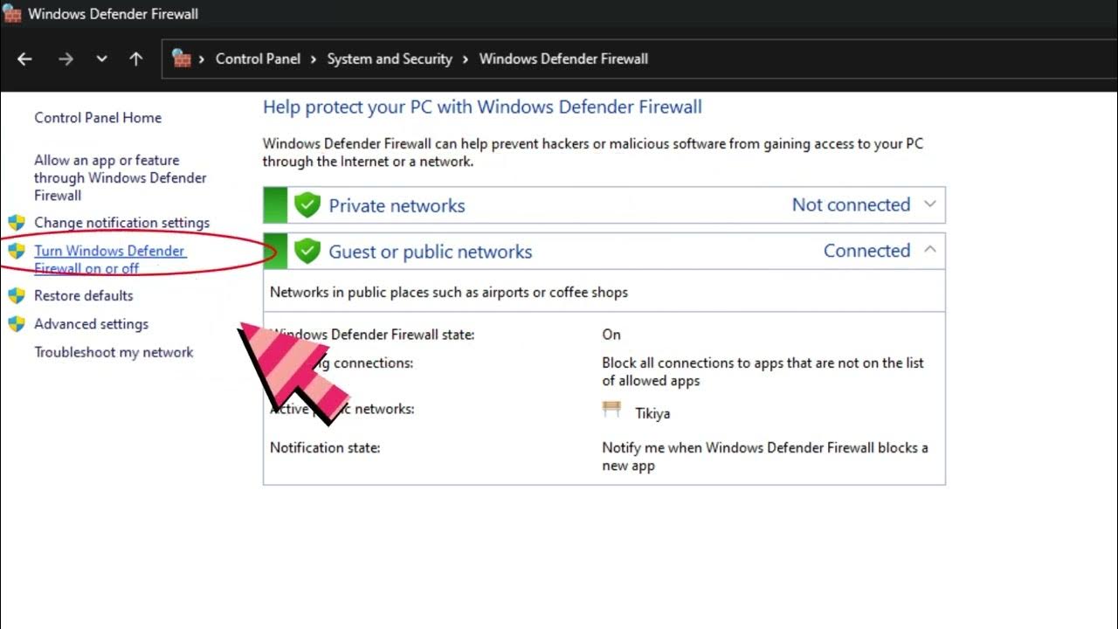The image size is (1118, 629).
Task: Click shield icon beside Change notification settings
Action: 17,222
